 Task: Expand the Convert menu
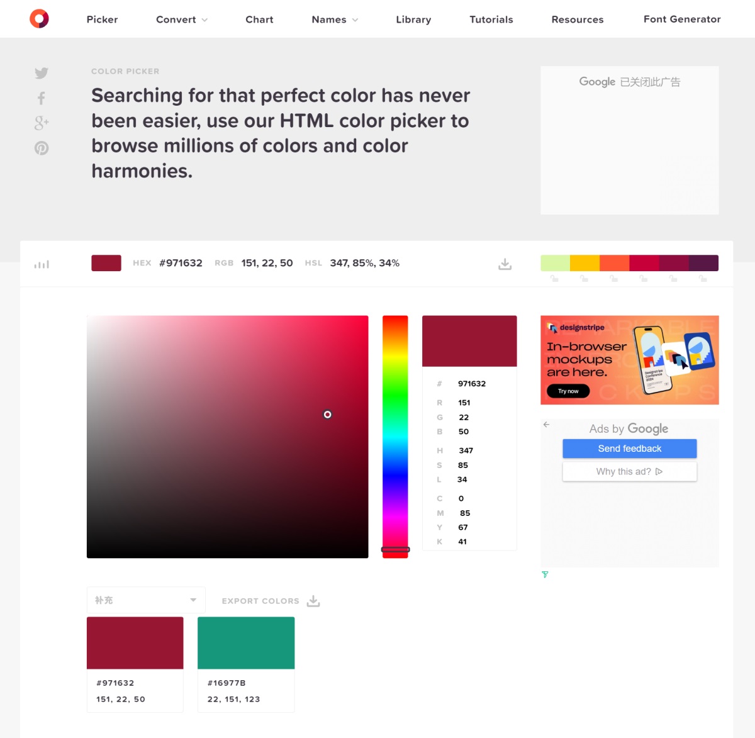181,20
